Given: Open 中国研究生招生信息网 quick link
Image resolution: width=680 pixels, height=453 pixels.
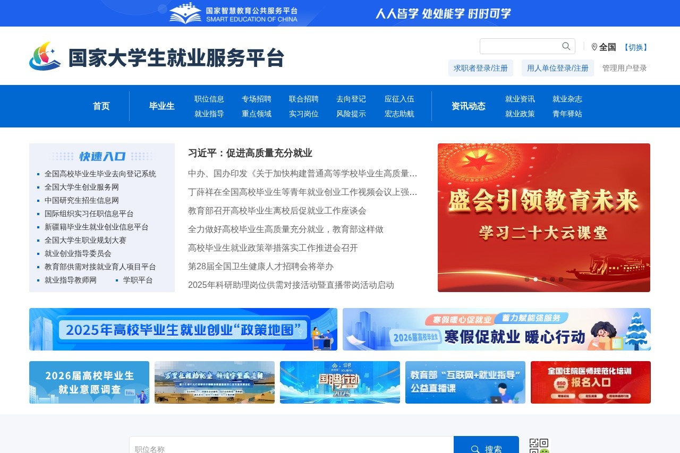Looking at the screenshot, I should pos(82,200).
